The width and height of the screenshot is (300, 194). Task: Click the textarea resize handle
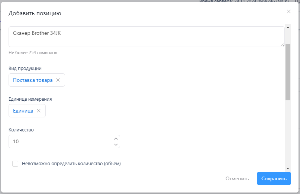coord(283,45)
